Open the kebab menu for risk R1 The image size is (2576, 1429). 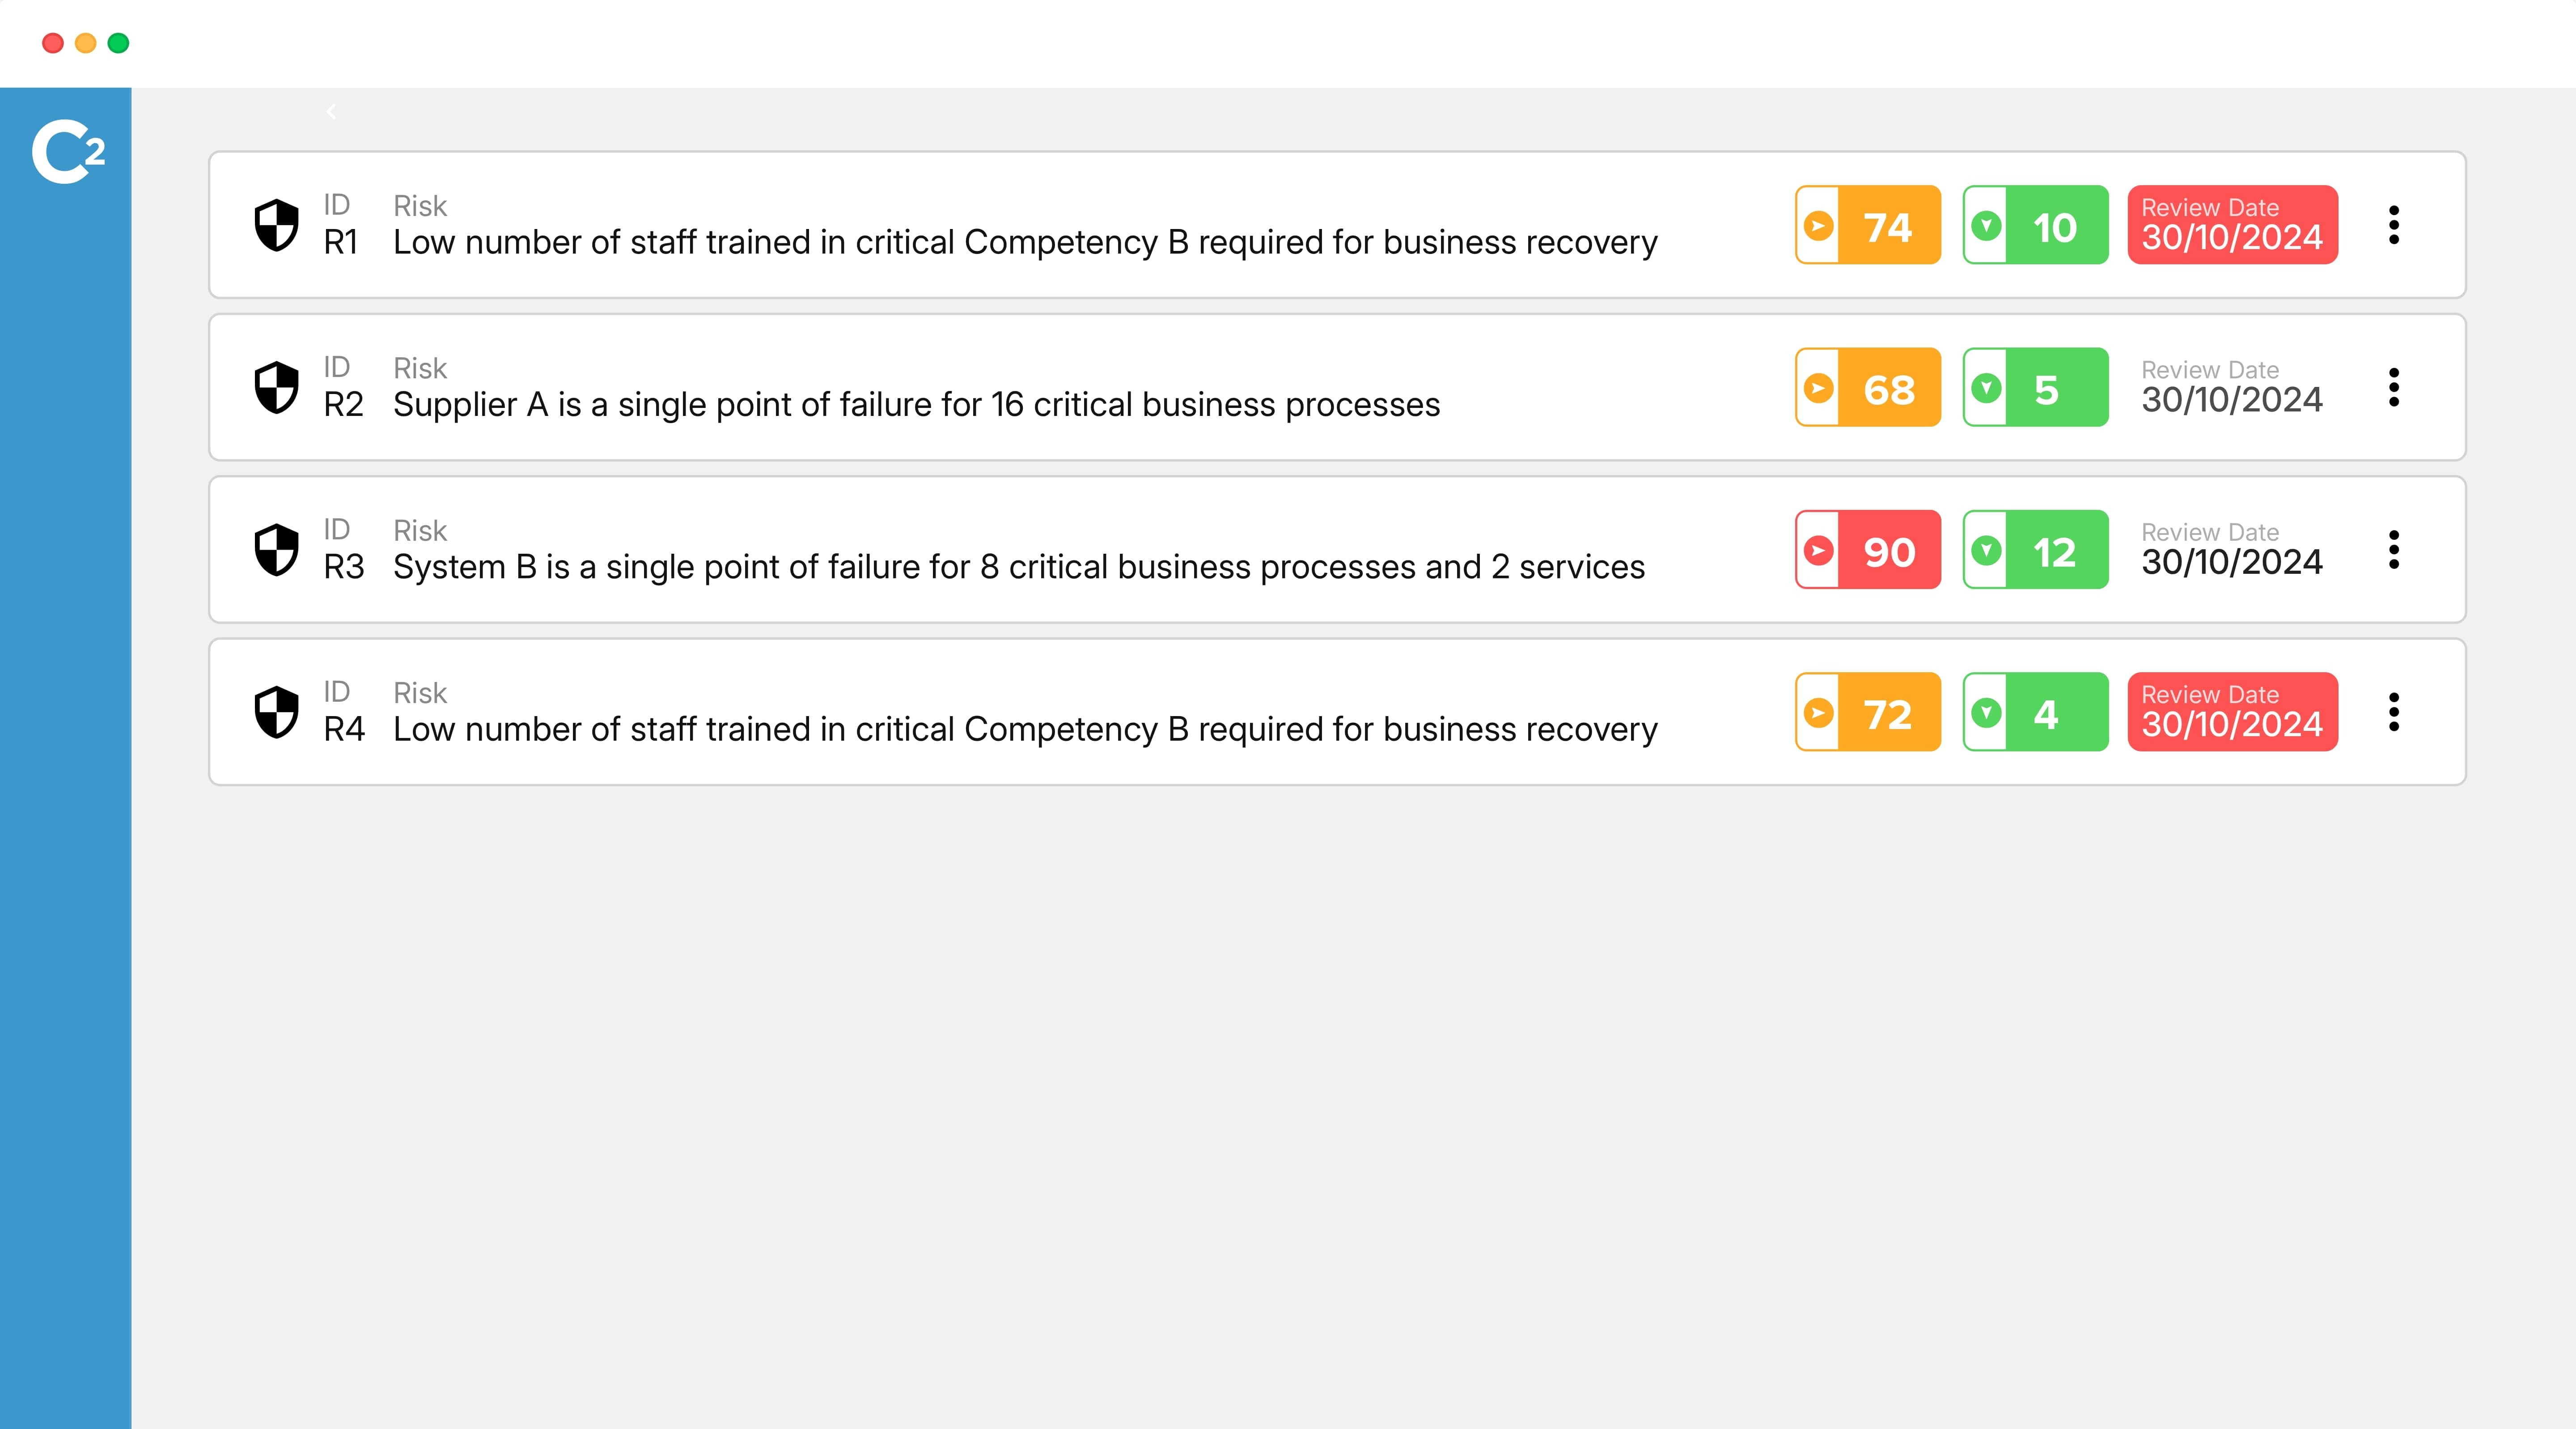click(2394, 226)
